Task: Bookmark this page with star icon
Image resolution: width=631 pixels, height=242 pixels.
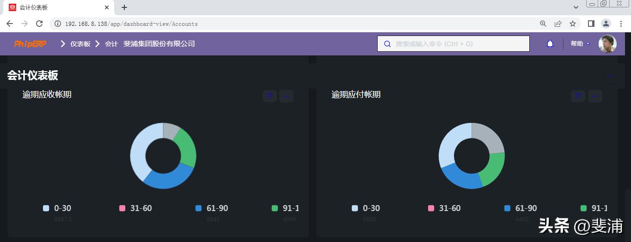Action: 573,24
